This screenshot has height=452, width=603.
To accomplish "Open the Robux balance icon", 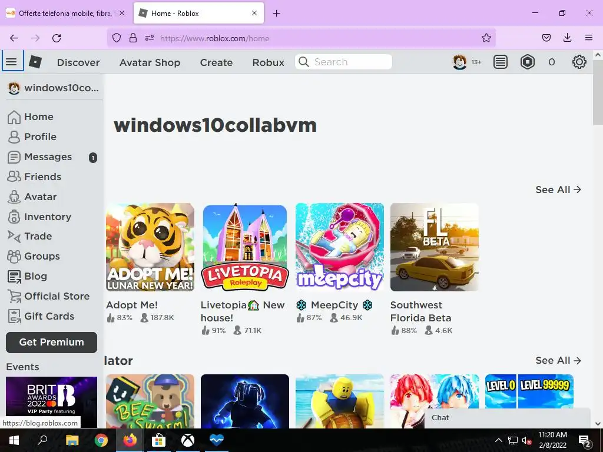I will coord(528,62).
